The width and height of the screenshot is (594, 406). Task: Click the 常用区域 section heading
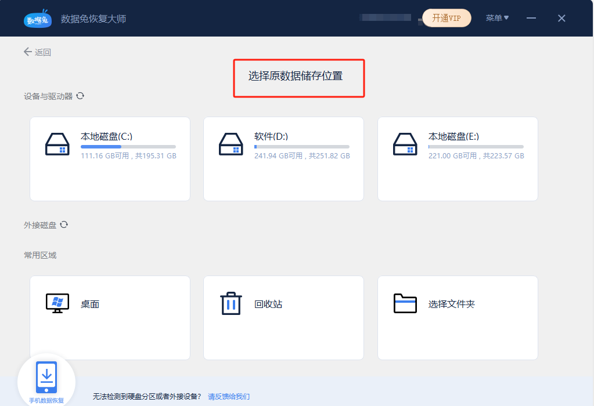coord(40,255)
